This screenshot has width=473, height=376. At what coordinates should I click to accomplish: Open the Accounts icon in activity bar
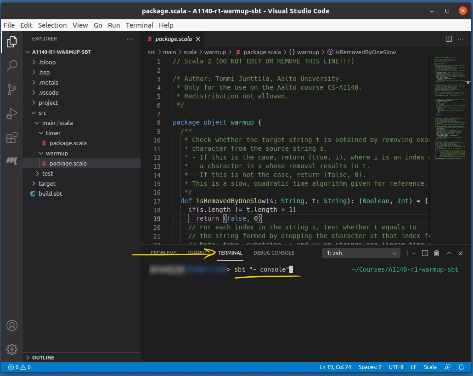point(12,325)
